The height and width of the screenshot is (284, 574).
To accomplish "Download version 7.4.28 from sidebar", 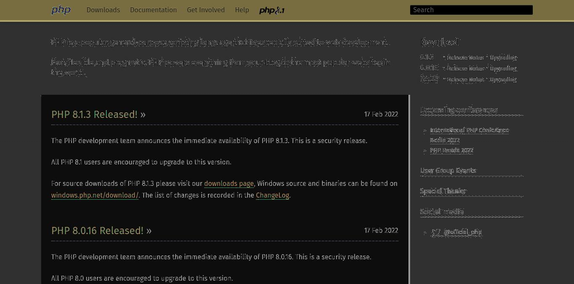I will pos(429,79).
